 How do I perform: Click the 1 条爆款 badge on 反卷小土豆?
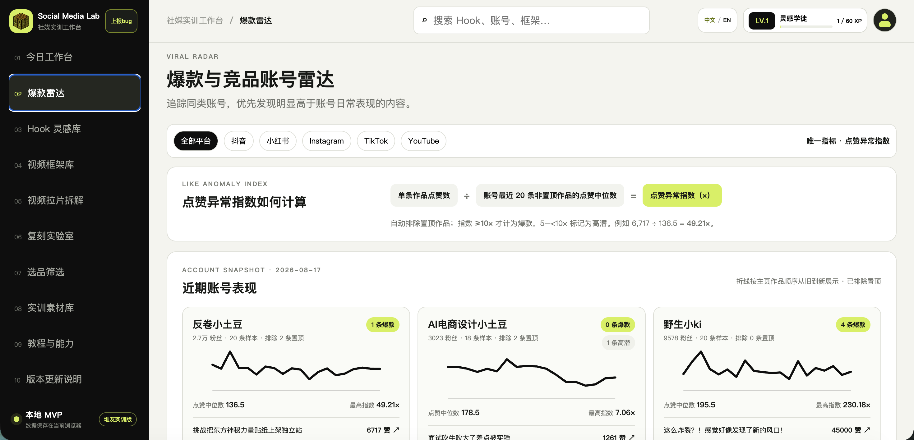pos(382,324)
